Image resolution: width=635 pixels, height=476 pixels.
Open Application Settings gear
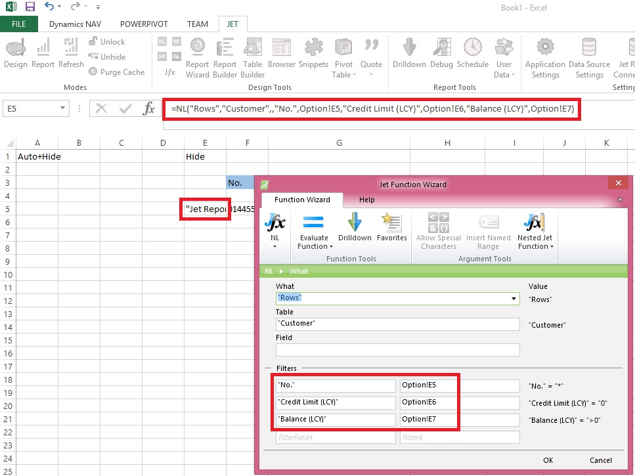click(545, 57)
